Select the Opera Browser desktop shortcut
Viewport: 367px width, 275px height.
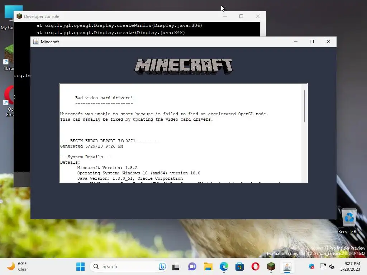point(9,101)
